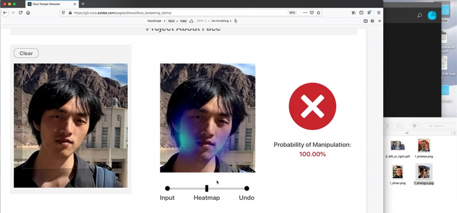Click the red X result icon
Viewport: 457px width, 213px height.
coord(312,106)
